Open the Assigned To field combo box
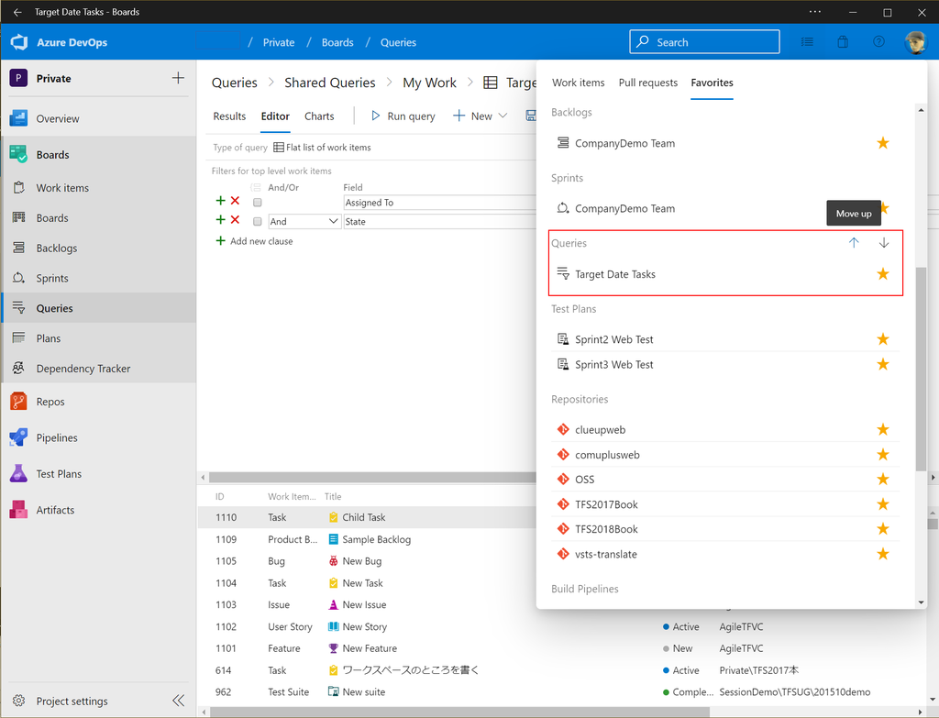 (440, 203)
